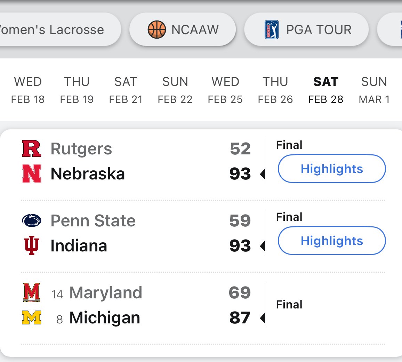Viewport: 402px width, 362px height.
Task: Watch Highlights for Penn State vs Indiana
Action: pos(332,241)
